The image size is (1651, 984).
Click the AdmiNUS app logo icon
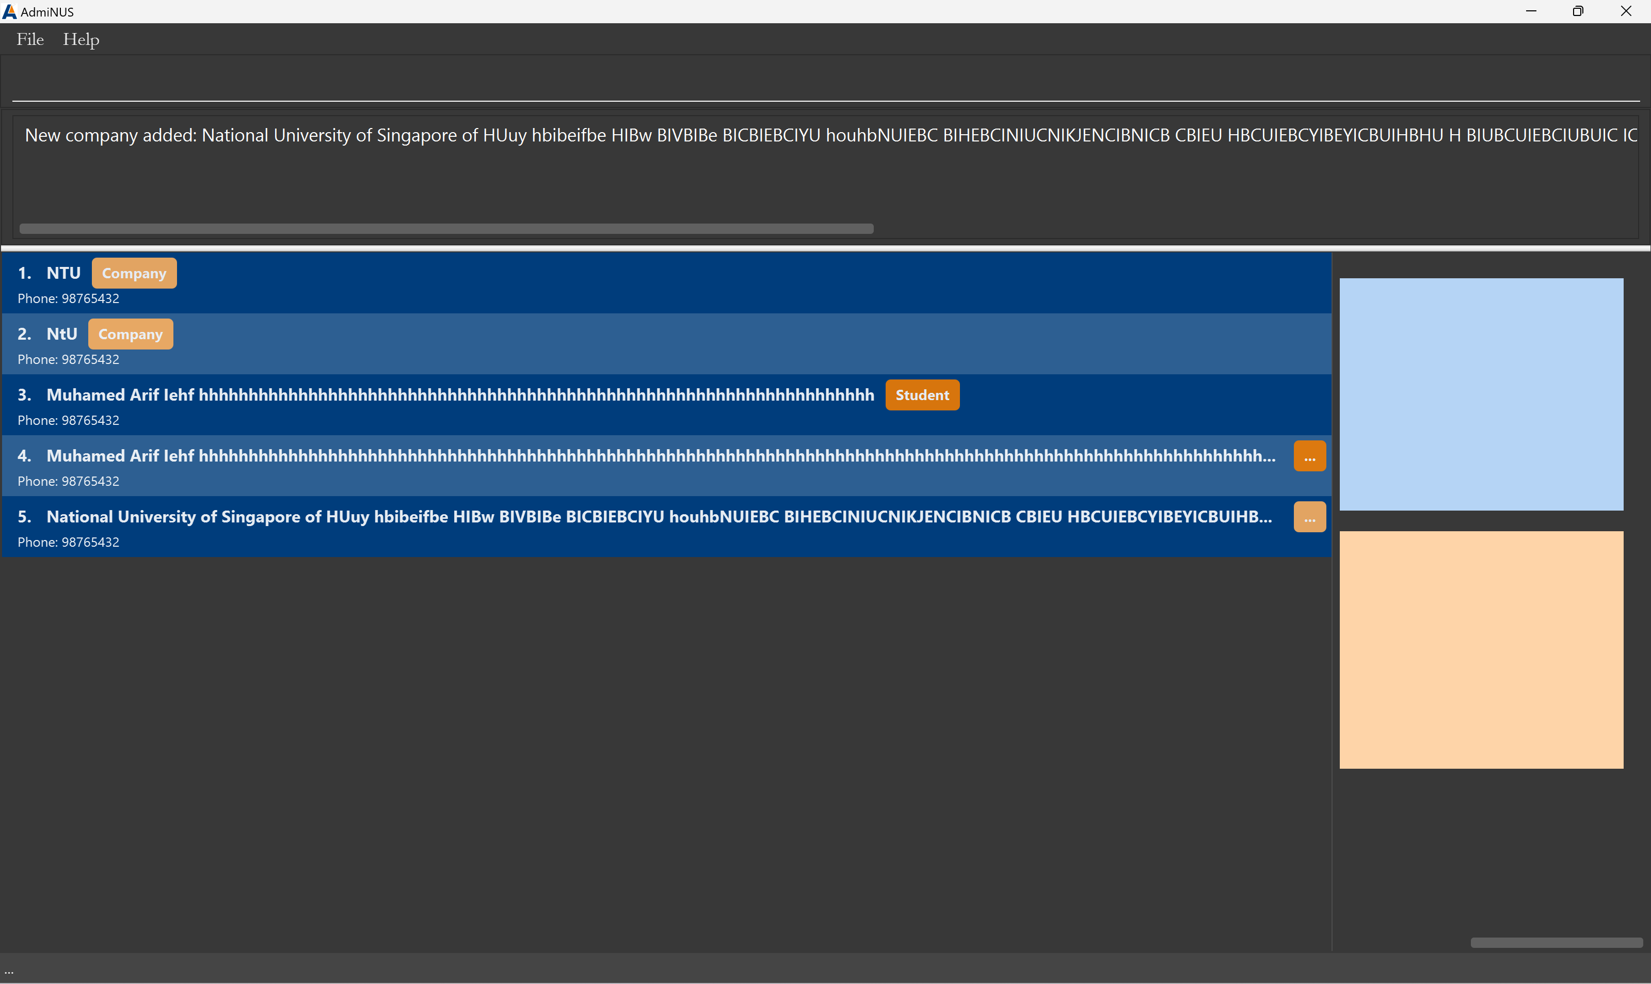9,11
